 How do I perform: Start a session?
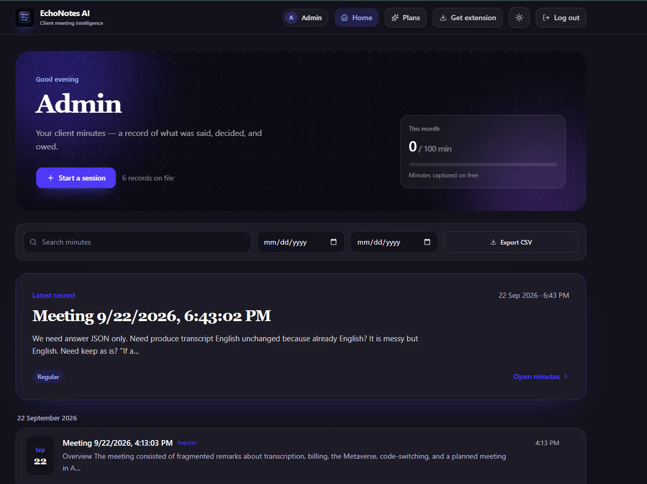76,178
